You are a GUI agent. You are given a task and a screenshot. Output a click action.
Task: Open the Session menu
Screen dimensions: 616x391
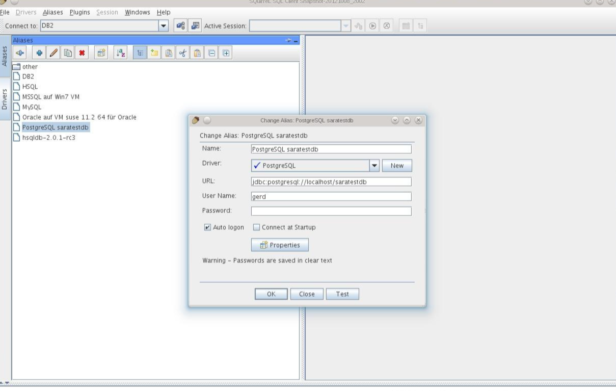[x=107, y=12]
